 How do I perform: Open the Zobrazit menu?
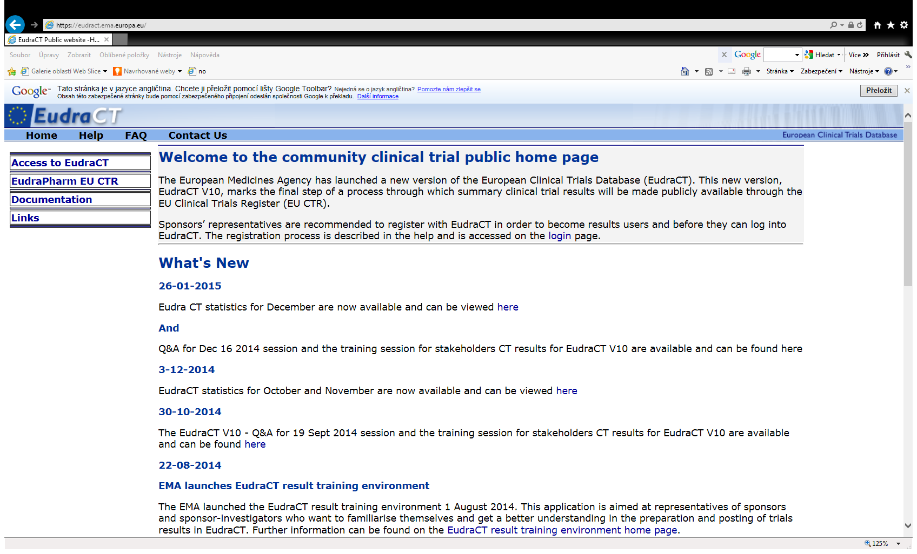point(79,55)
